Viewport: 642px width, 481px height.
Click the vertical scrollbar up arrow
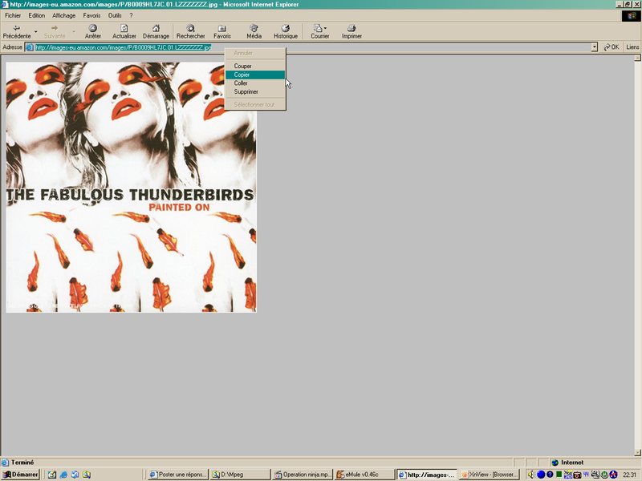[637, 58]
